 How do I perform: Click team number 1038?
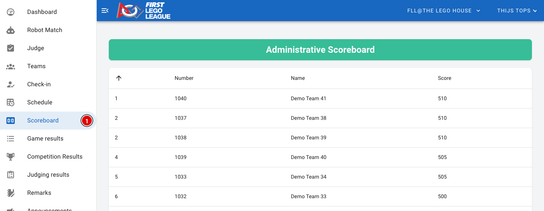pyautogui.click(x=181, y=138)
